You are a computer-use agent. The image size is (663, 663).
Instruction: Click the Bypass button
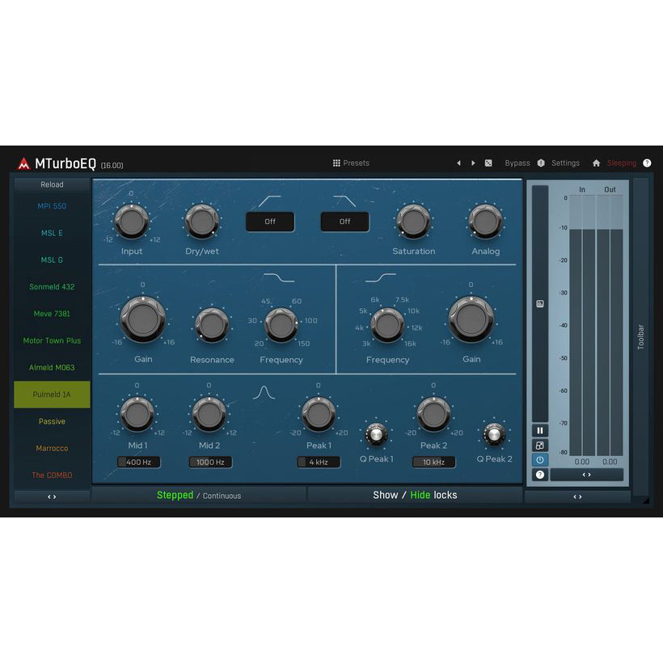[517, 163]
